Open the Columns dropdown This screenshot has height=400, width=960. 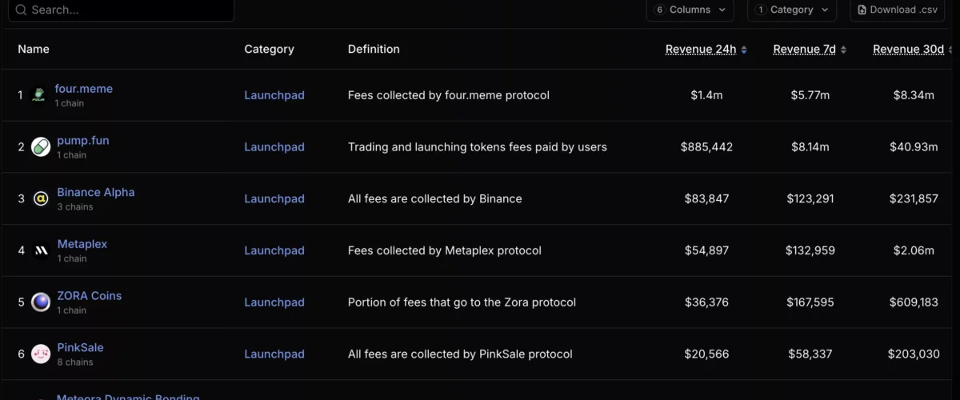[x=690, y=10]
